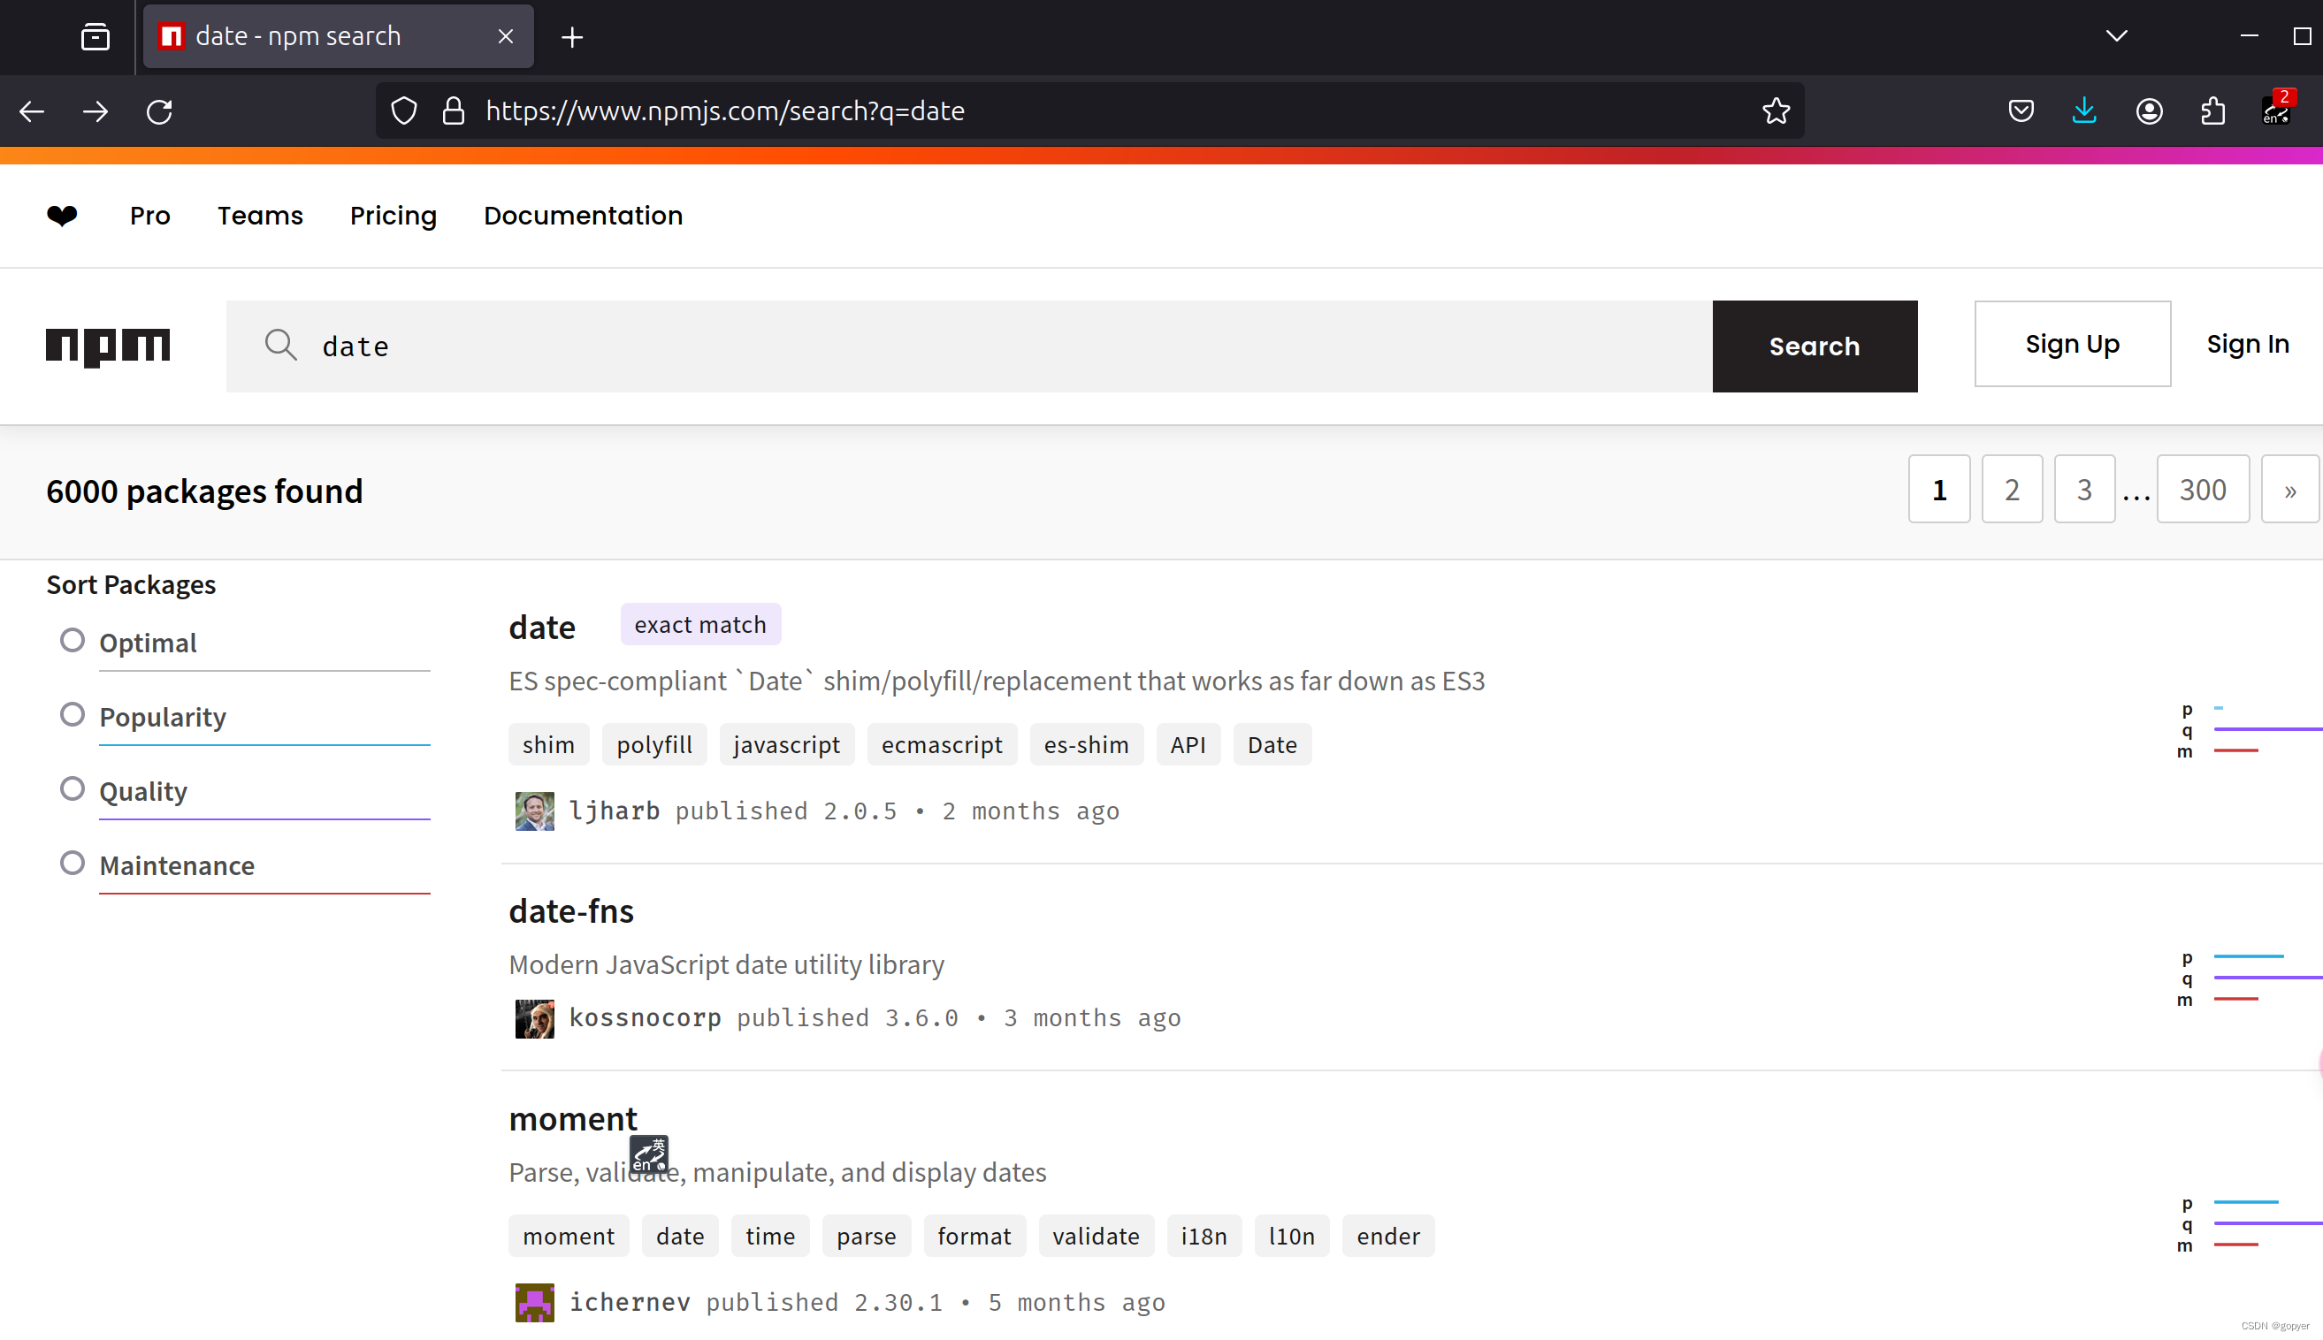Open Firefox downloads panel icon

pyautogui.click(x=2083, y=111)
